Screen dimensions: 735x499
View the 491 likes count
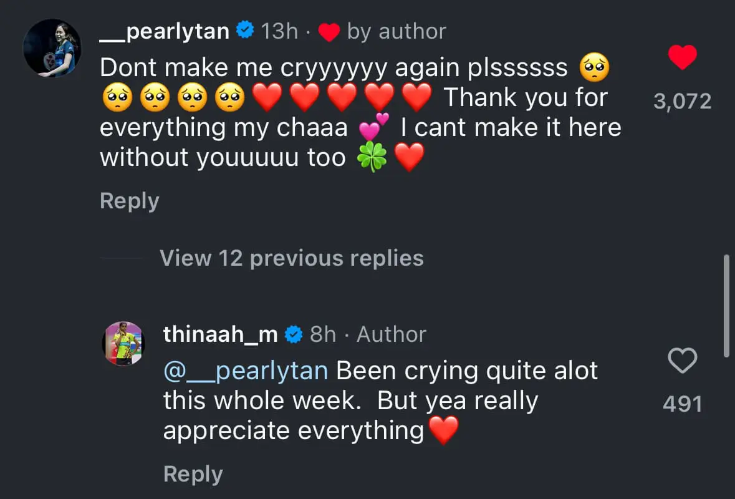pos(682,404)
